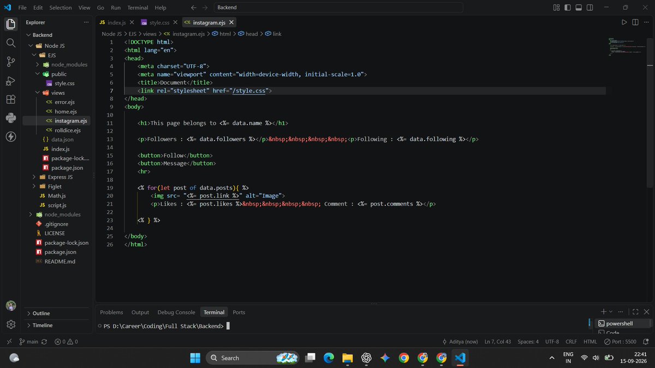The image size is (655, 368).
Task: Open the Source Control view
Action: click(x=10, y=62)
